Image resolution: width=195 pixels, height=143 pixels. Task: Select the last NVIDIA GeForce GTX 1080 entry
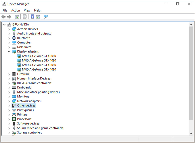pyautogui.click(x=39, y=69)
